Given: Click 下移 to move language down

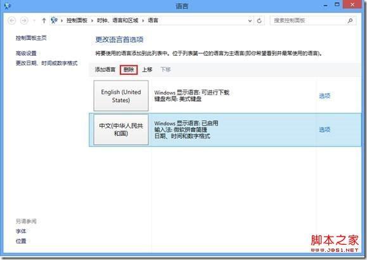Looking at the screenshot, I should (165, 69).
